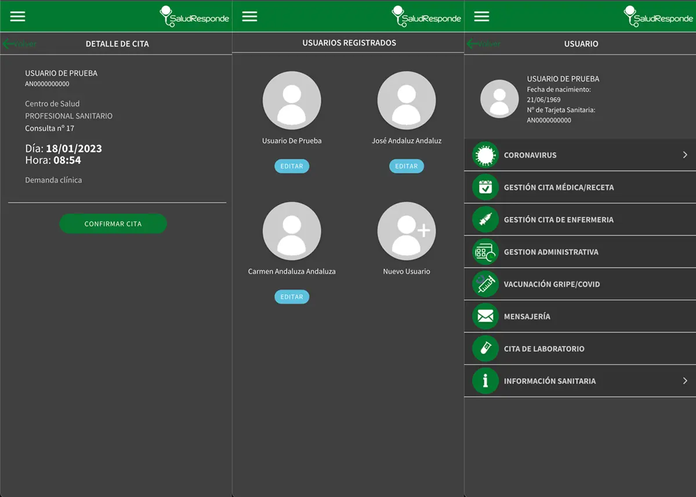
Task: Click the Gestion Administrativa icon
Action: 485,252
